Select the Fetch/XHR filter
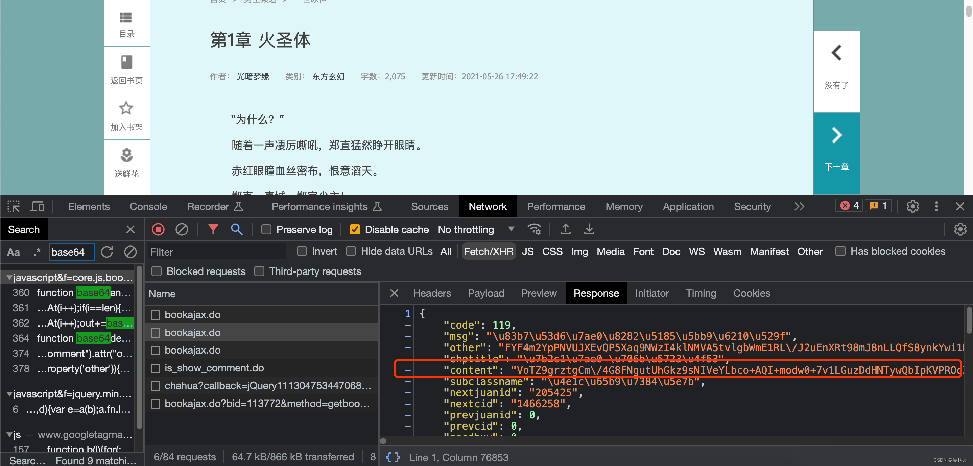 (x=489, y=251)
